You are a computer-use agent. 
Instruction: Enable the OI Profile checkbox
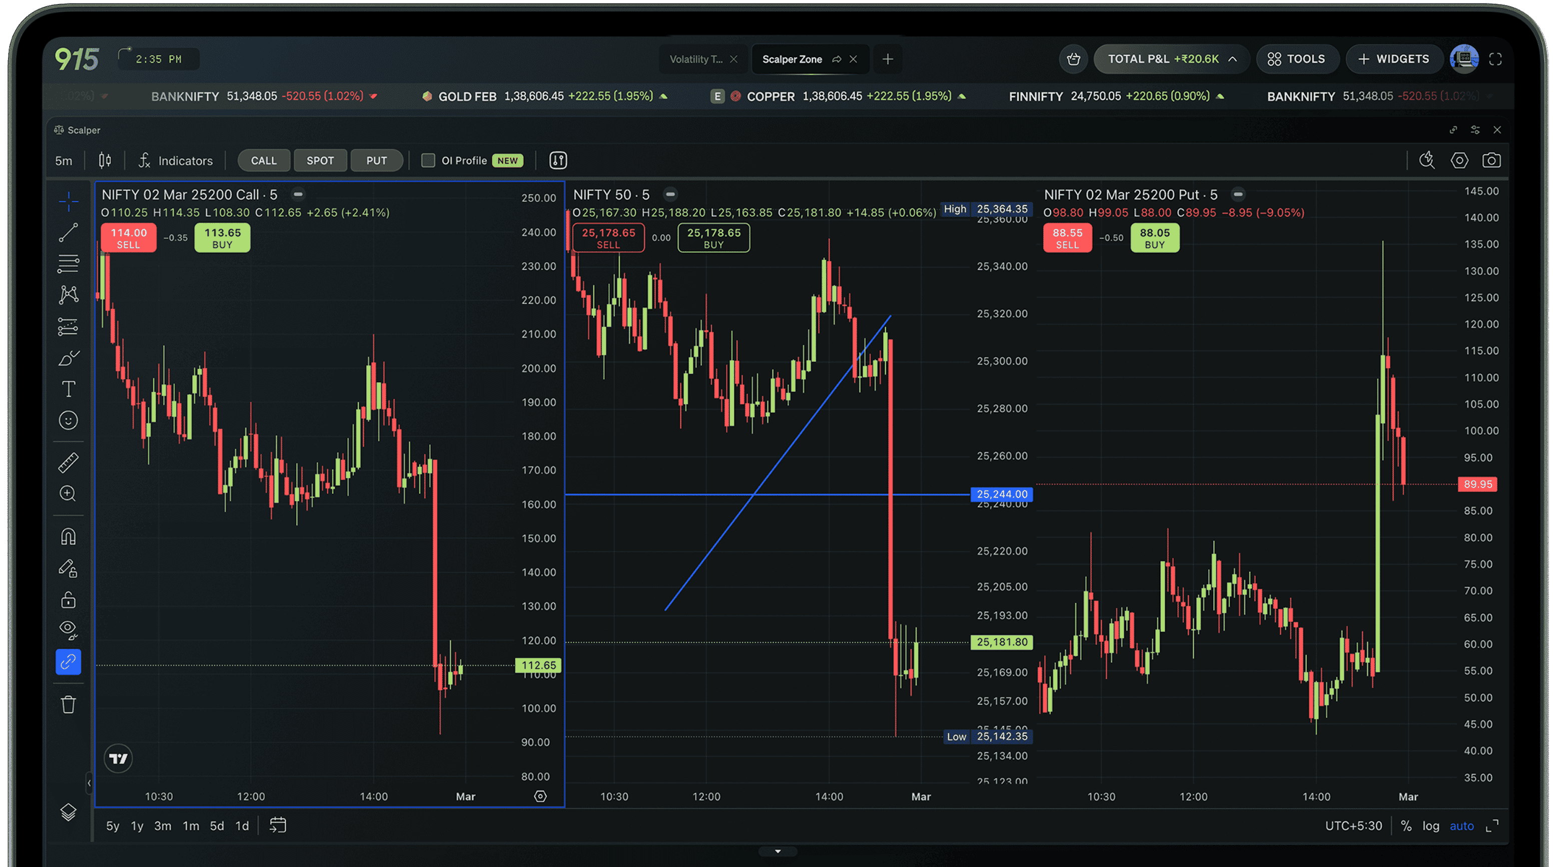(x=428, y=160)
